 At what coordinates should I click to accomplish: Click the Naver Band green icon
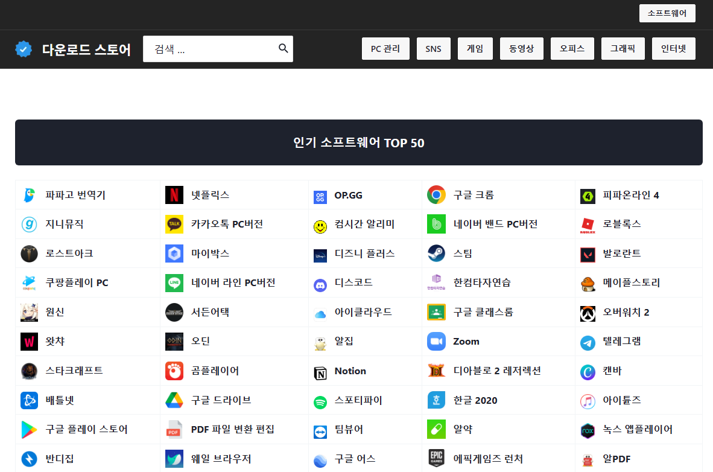(x=436, y=224)
